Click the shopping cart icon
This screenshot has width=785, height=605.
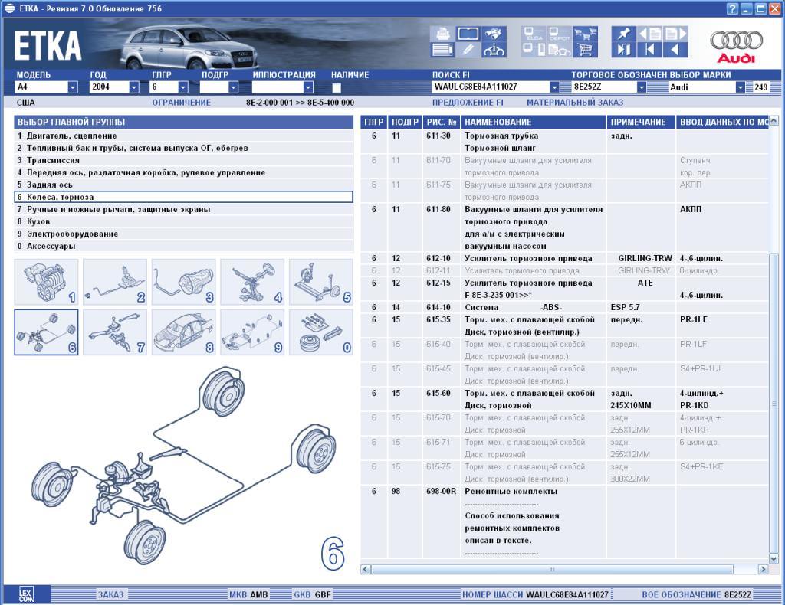click(x=586, y=51)
